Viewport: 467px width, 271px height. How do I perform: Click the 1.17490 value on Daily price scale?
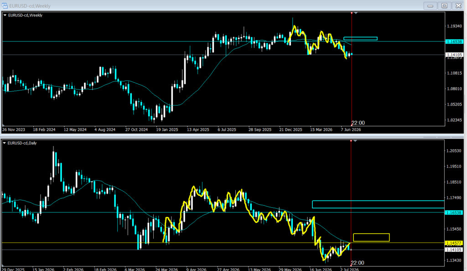coord(454,198)
